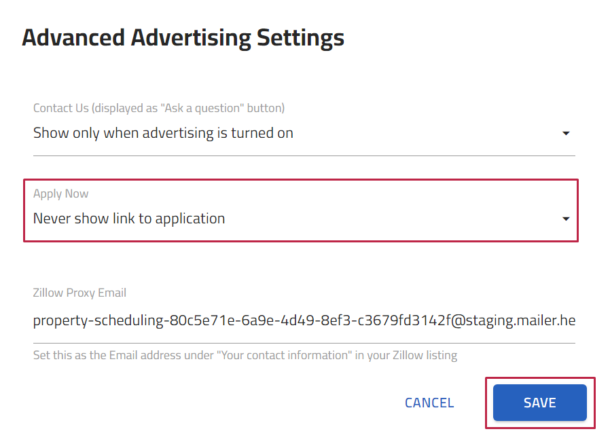The image size is (610, 442).
Task: Select the 'Show only when advertising is turned on' value
Action: tap(163, 133)
